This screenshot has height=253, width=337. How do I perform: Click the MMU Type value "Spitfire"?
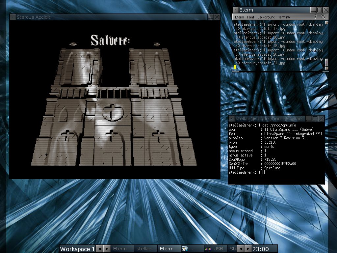(x=272, y=168)
